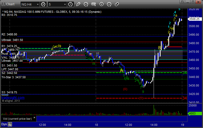Close the Vol study panel

[34, 118]
